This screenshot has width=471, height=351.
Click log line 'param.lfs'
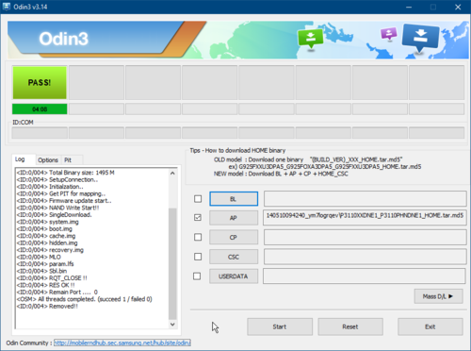tap(45, 264)
